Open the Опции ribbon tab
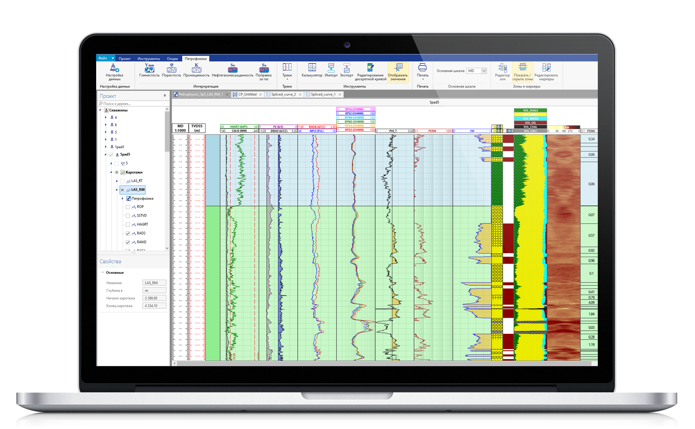Viewport: 695px width, 429px height. [x=172, y=59]
